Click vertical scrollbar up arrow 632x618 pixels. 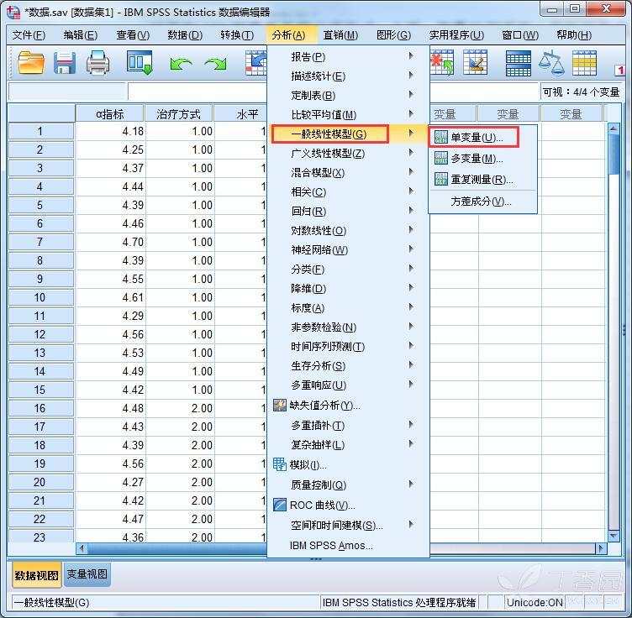pos(614,128)
